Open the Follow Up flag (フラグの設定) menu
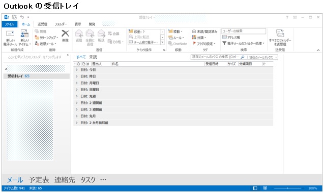This screenshot has width=324, height=193. tap(204, 44)
